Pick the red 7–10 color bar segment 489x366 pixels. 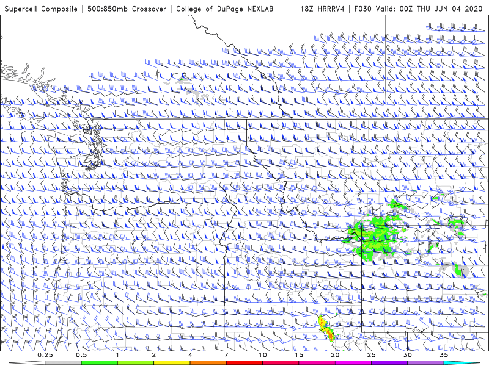244,363
